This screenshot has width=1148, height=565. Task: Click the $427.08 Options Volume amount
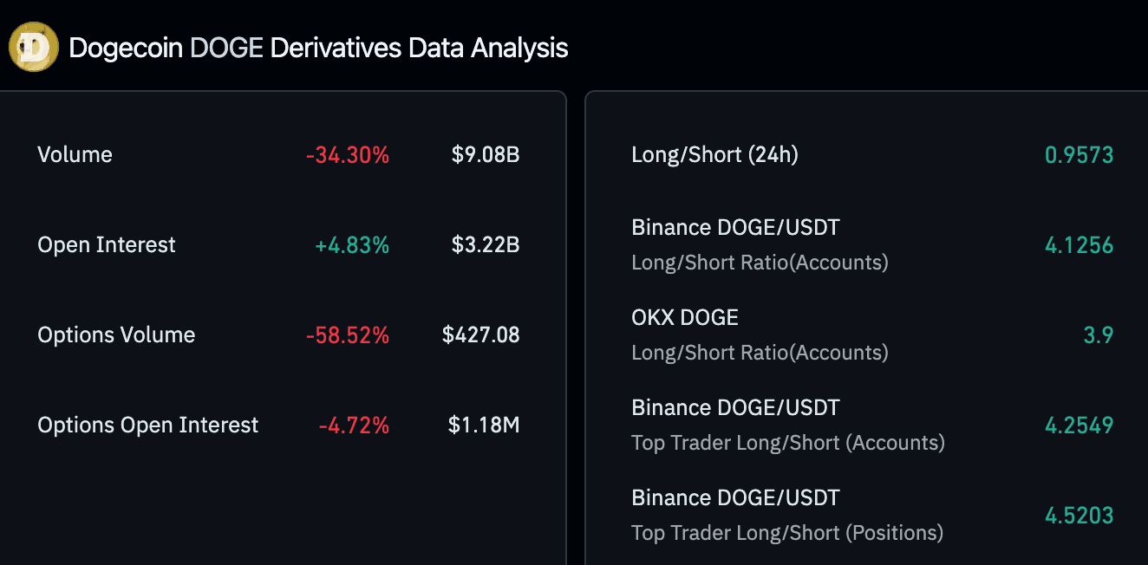[x=480, y=335]
